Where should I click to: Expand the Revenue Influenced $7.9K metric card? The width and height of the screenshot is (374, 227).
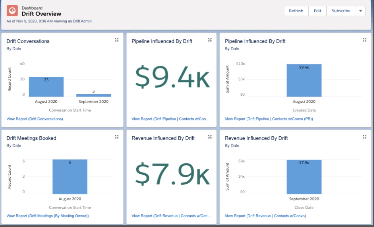[x=210, y=137]
